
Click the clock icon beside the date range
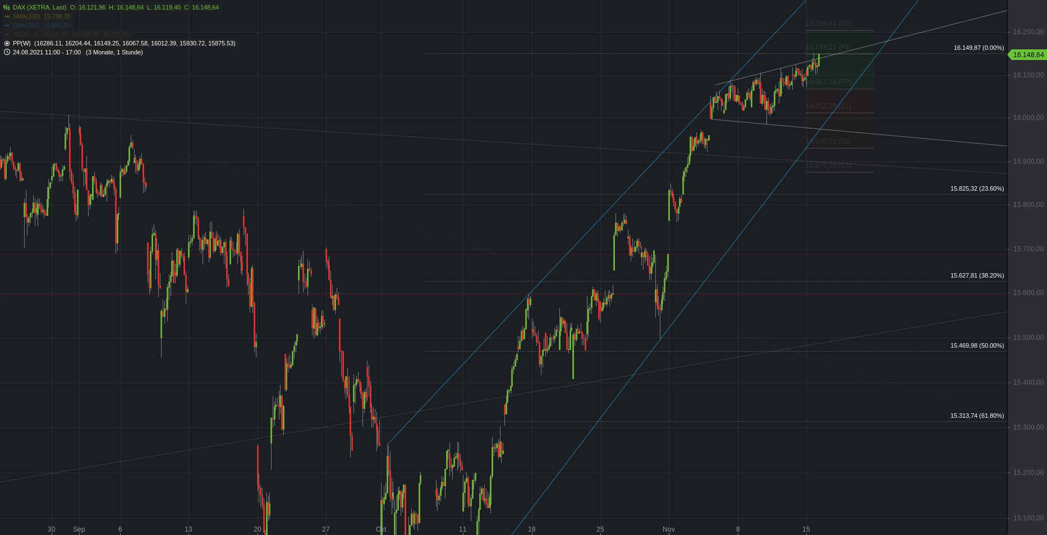pos(7,52)
